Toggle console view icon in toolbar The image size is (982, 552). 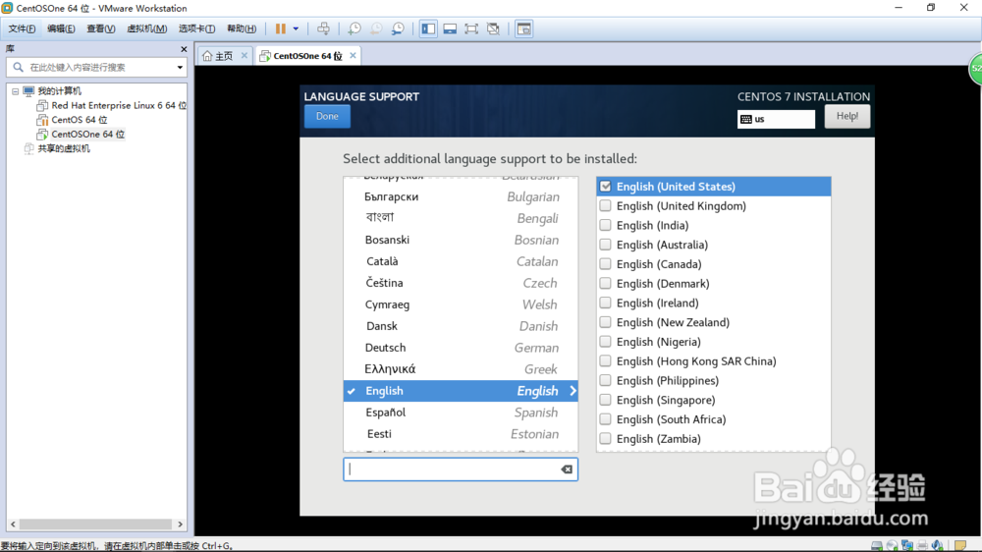(523, 28)
